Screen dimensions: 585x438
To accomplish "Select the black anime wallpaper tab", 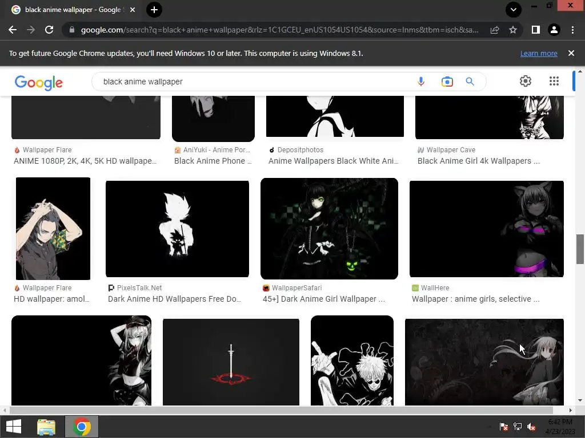I will (73, 10).
